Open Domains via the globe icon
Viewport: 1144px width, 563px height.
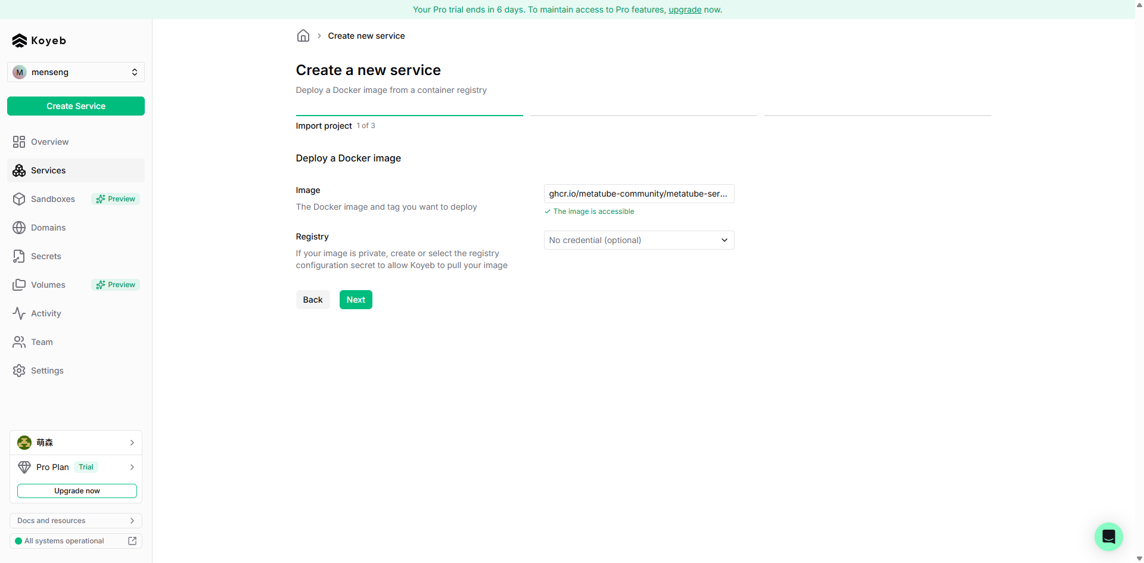coord(18,228)
